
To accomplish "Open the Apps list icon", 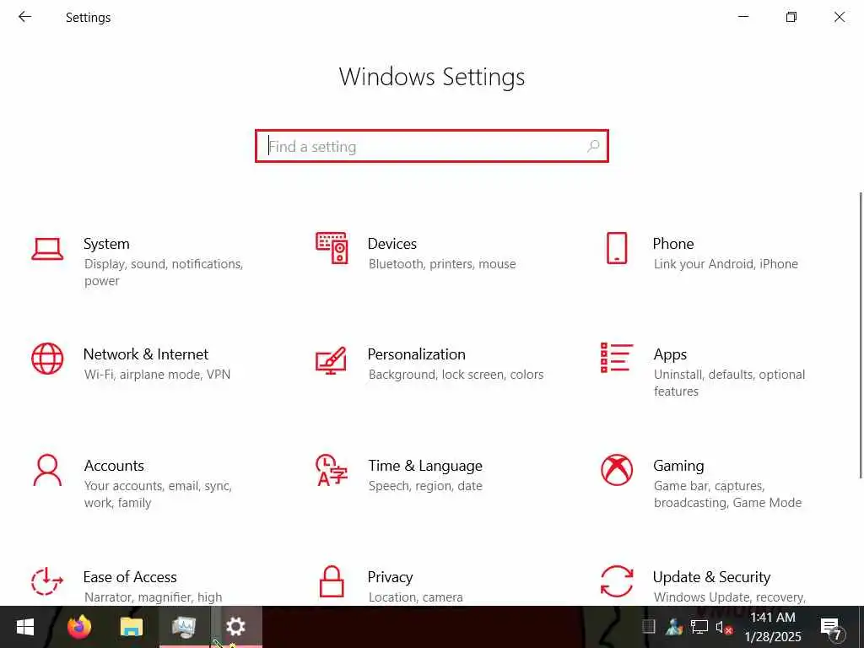I will point(617,358).
